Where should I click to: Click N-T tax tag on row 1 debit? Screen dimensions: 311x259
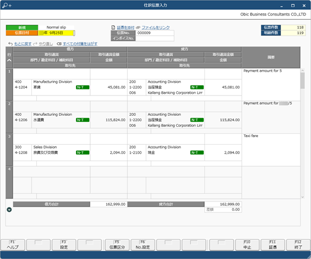pos(83,87)
